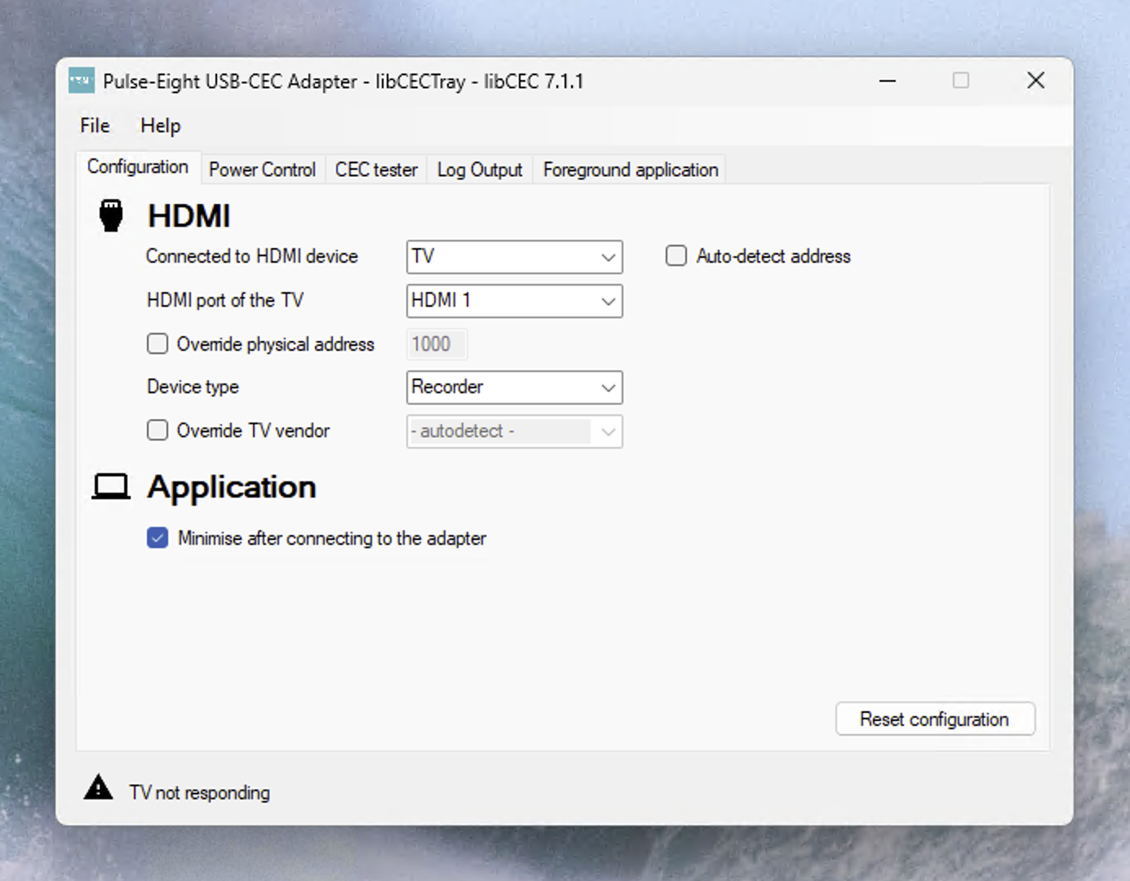The height and width of the screenshot is (881, 1130).
Task: Click the libCECTray app icon in title bar
Action: coord(81,81)
